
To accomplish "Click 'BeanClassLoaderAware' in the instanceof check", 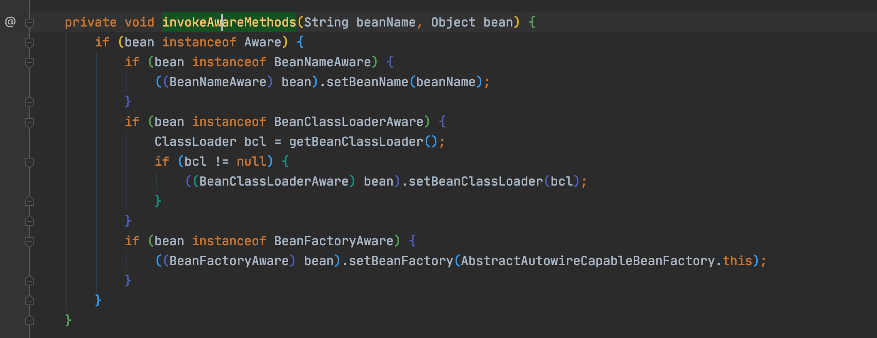I will tap(349, 121).
